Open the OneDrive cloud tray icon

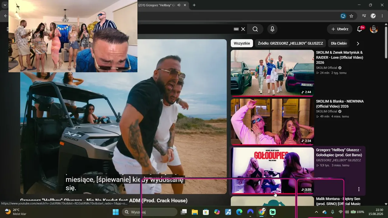pyautogui.click(x=324, y=212)
